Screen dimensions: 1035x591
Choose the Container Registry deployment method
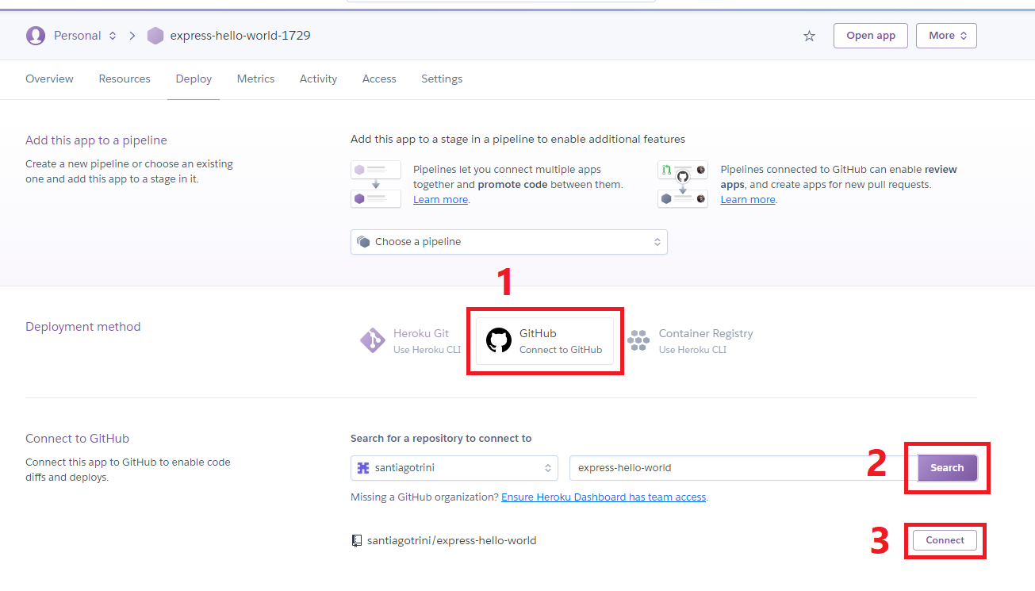click(x=691, y=341)
